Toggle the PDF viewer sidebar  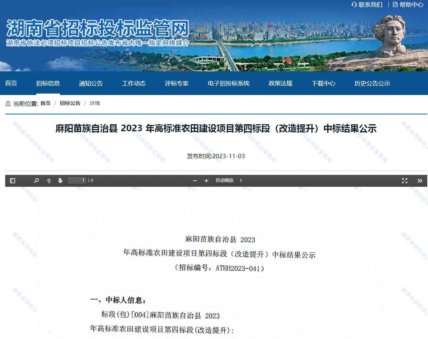(13, 181)
